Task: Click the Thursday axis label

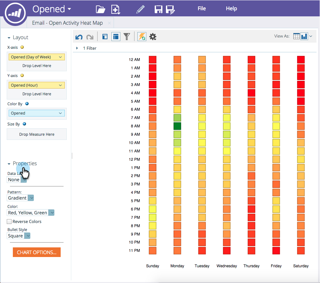Action: 251,266
